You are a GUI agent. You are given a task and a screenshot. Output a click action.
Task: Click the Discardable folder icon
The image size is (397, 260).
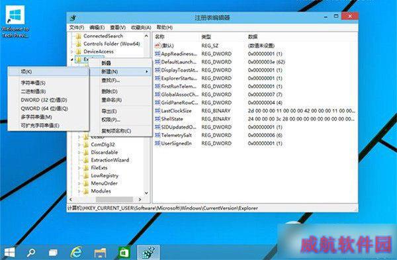[86, 152]
